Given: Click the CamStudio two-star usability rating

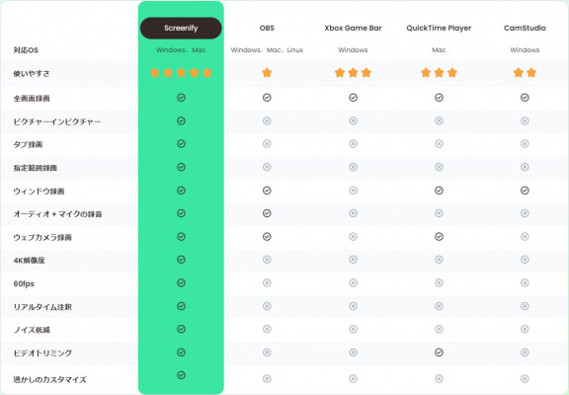Looking at the screenshot, I should [x=525, y=72].
